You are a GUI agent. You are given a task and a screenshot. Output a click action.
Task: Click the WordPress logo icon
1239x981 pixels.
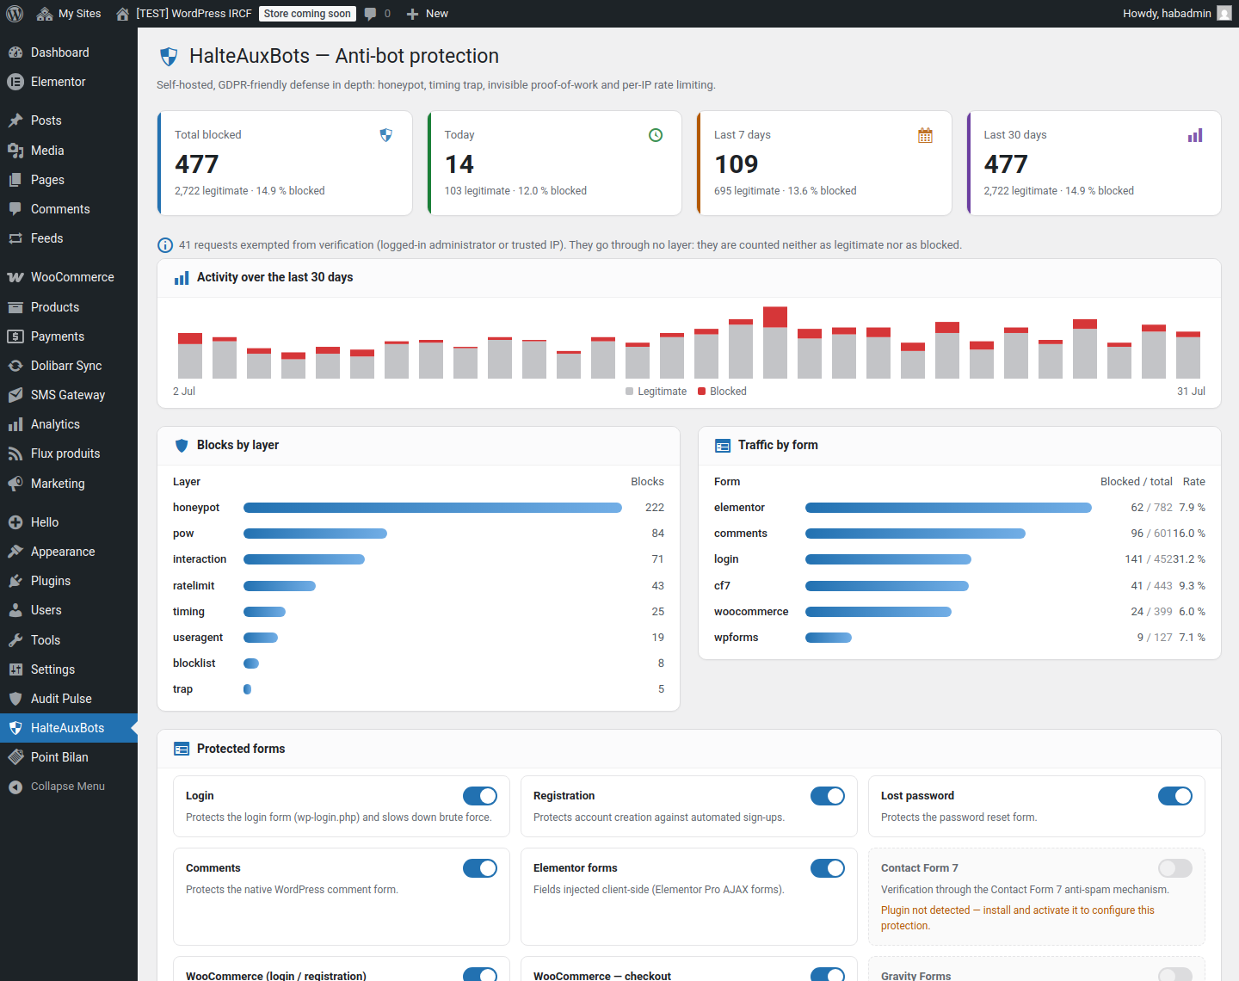click(15, 14)
